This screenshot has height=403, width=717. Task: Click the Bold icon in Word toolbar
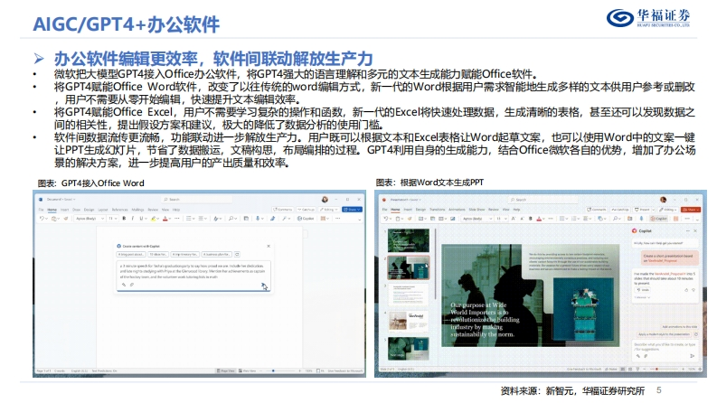pos(124,219)
